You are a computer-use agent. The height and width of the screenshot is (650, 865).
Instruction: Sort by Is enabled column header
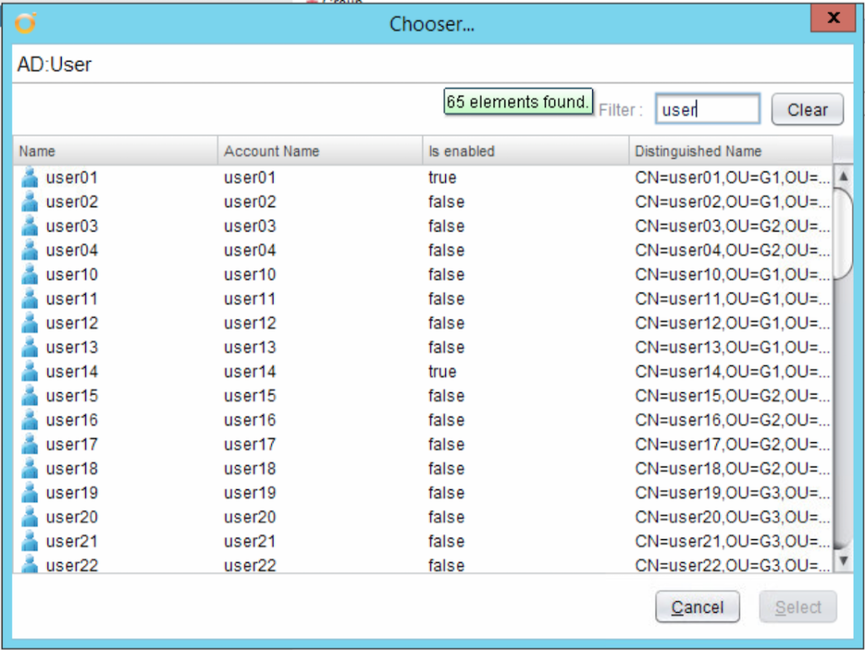(525, 151)
